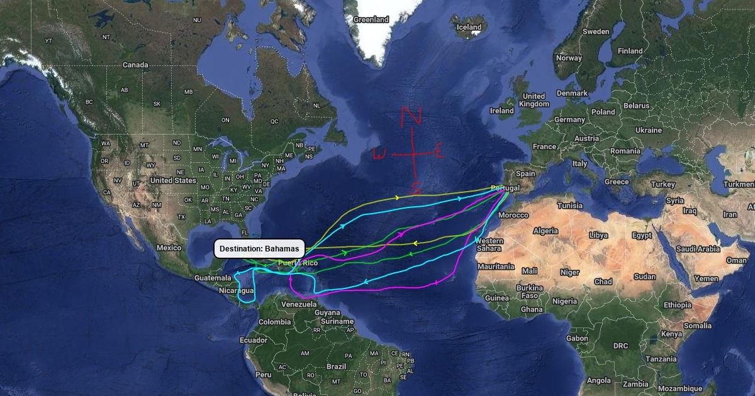This screenshot has width=755, height=396.
Task: Click the Nicaragua country label
Action: pos(237,291)
